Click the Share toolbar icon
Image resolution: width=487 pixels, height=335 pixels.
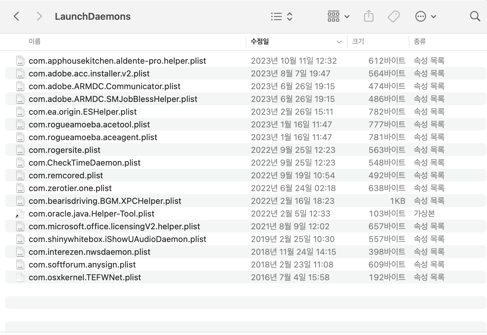[369, 16]
